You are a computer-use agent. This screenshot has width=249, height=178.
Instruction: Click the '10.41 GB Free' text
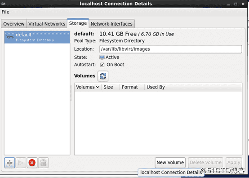(118, 34)
